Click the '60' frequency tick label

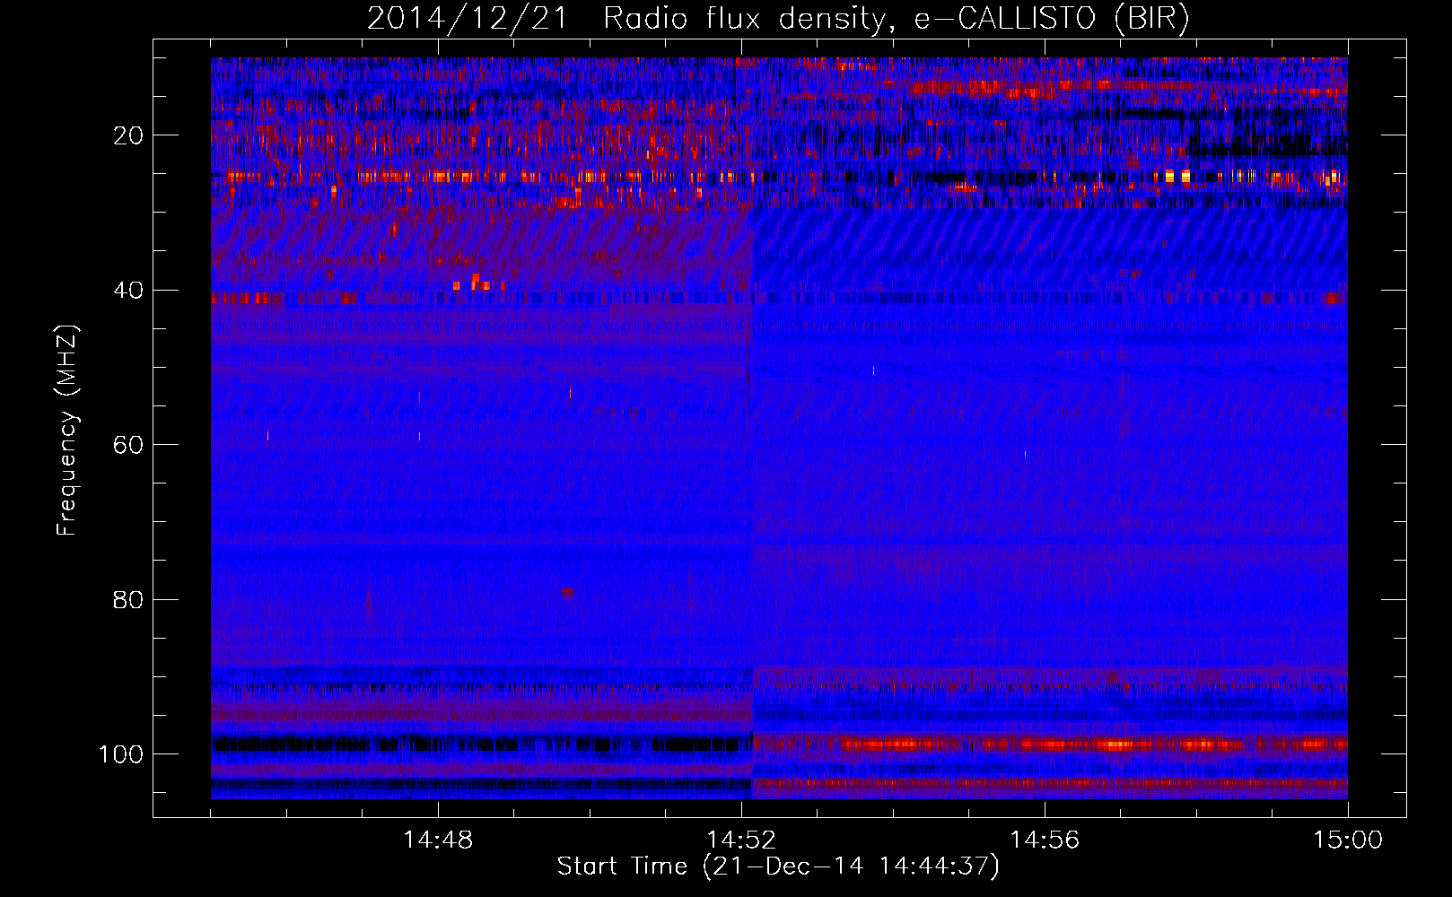click(128, 445)
